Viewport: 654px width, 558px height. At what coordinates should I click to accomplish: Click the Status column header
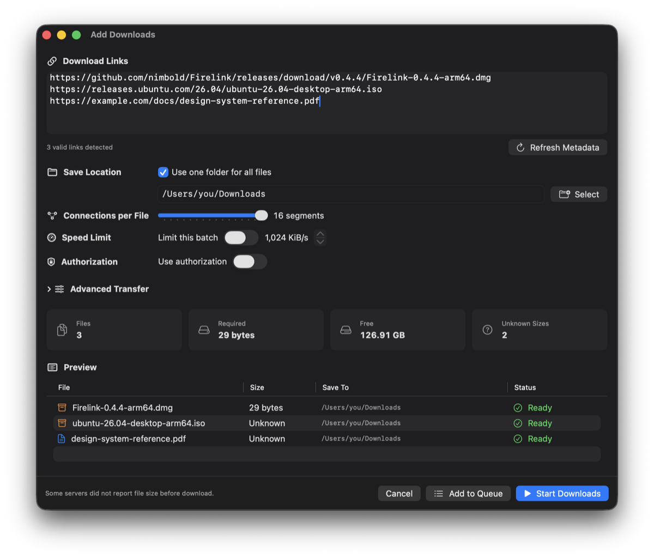pos(525,387)
